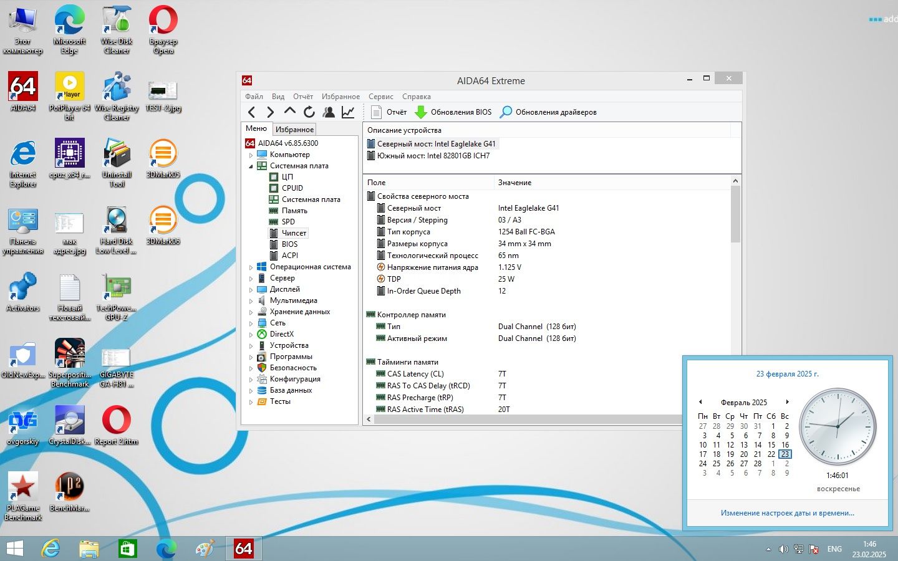898x561 pixels.
Task: Refresh the AIDA64 page with the refresh icon
Action: click(x=309, y=112)
